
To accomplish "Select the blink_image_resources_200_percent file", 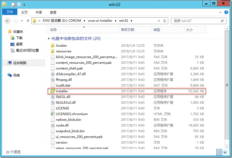I will click(87, 57).
